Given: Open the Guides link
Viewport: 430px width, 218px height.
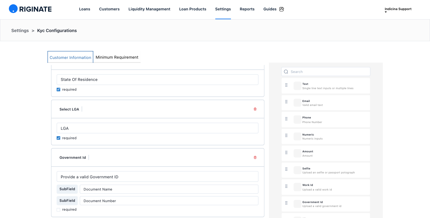Looking at the screenshot, I should (270, 9).
